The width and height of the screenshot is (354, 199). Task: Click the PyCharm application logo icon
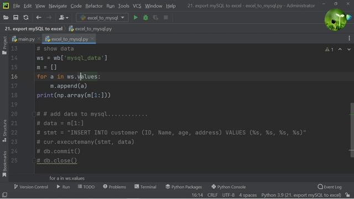pos(6,6)
